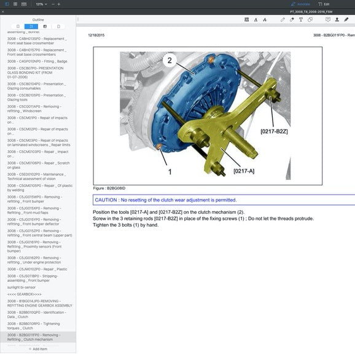Open the shapes tool
This screenshot has height=355, width=355.
(310, 20)
